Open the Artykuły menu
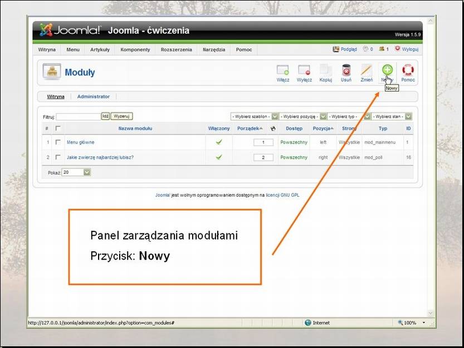 [x=100, y=49]
